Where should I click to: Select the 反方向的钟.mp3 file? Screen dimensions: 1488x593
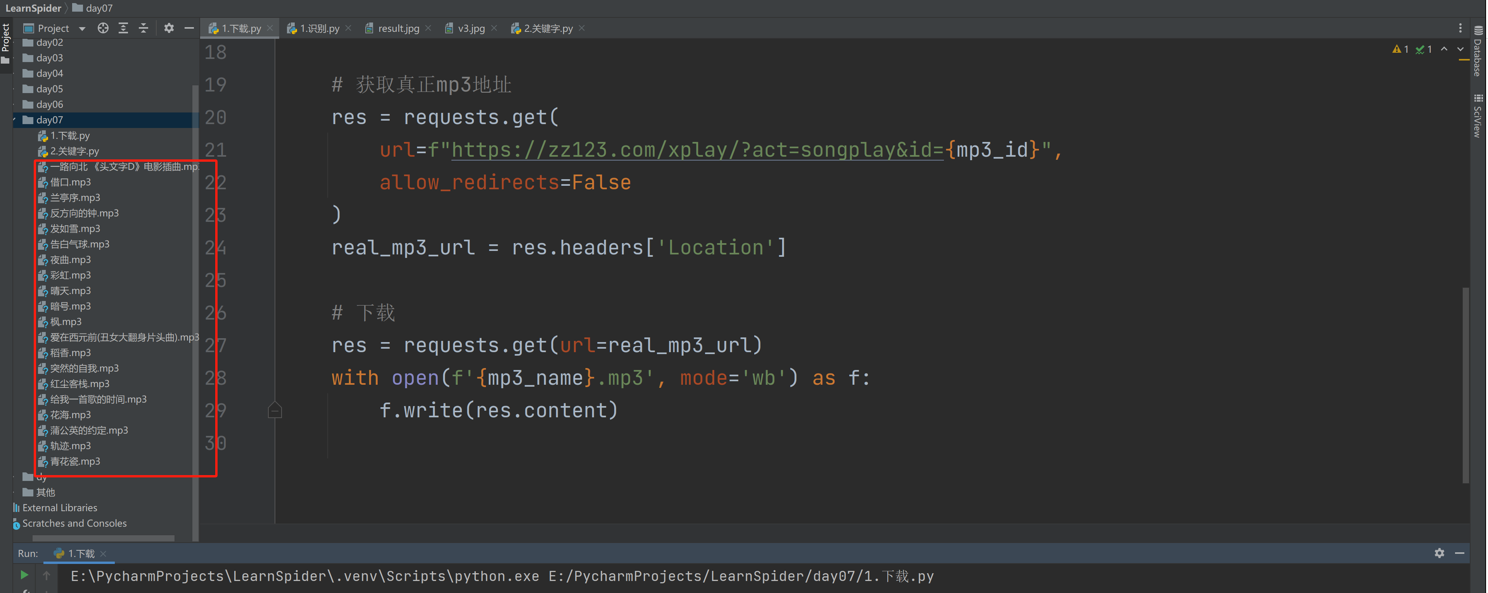click(x=79, y=213)
